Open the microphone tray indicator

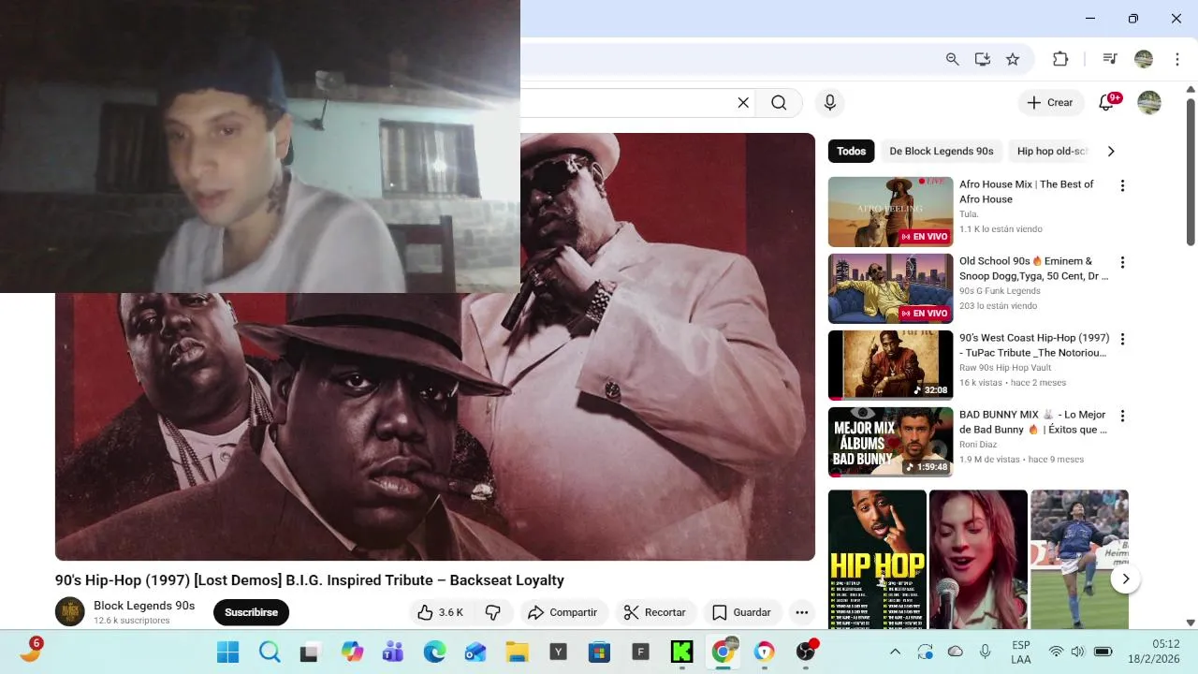[985, 652]
